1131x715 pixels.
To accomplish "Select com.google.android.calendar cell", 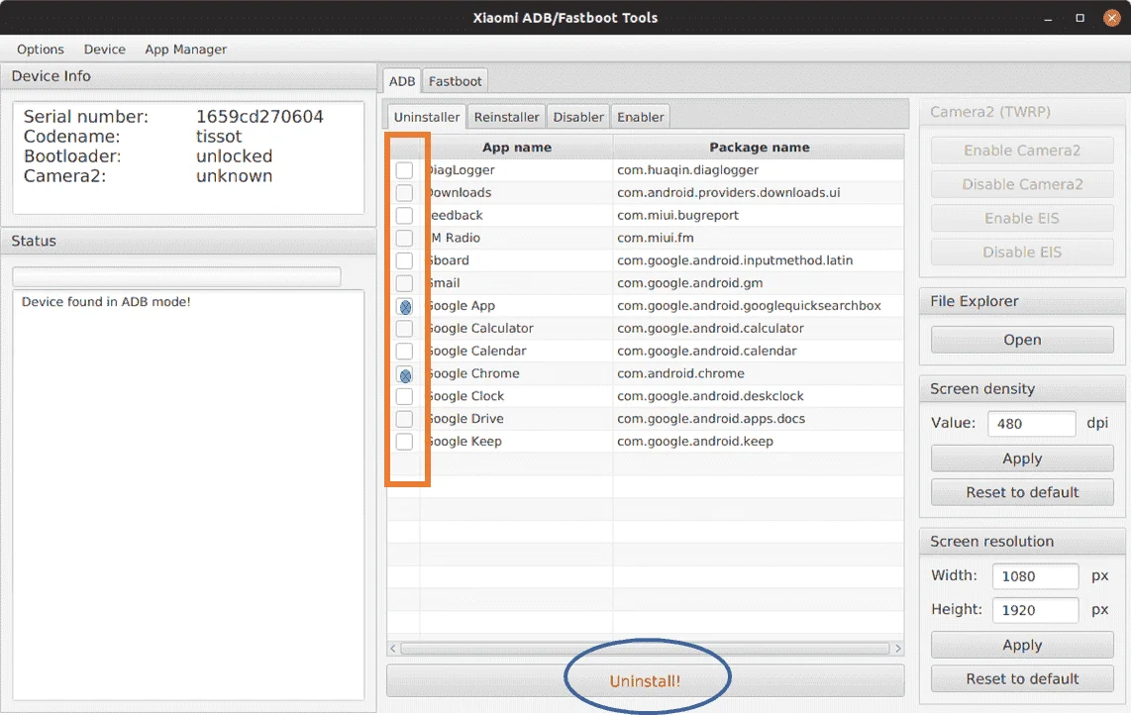I will (x=758, y=351).
